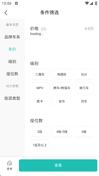Select 7座及以上 seat count

pos(40,145)
